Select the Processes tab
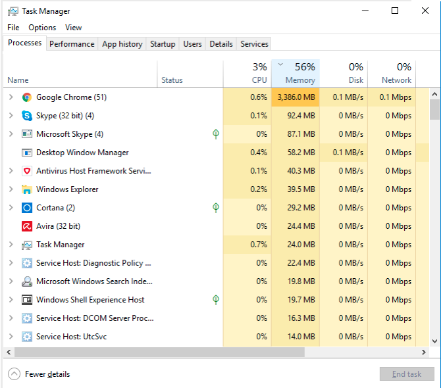The image size is (441, 388). pyautogui.click(x=25, y=43)
